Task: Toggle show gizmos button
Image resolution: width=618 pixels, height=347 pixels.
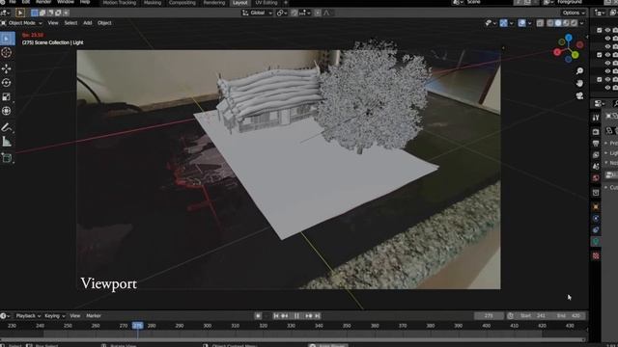Action: click(x=504, y=23)
